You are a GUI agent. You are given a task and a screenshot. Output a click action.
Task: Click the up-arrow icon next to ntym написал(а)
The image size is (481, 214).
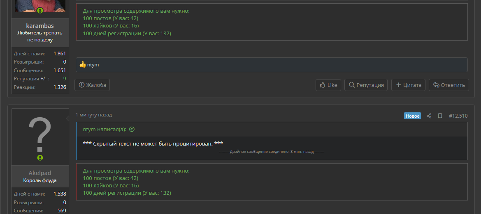[132, 129]
